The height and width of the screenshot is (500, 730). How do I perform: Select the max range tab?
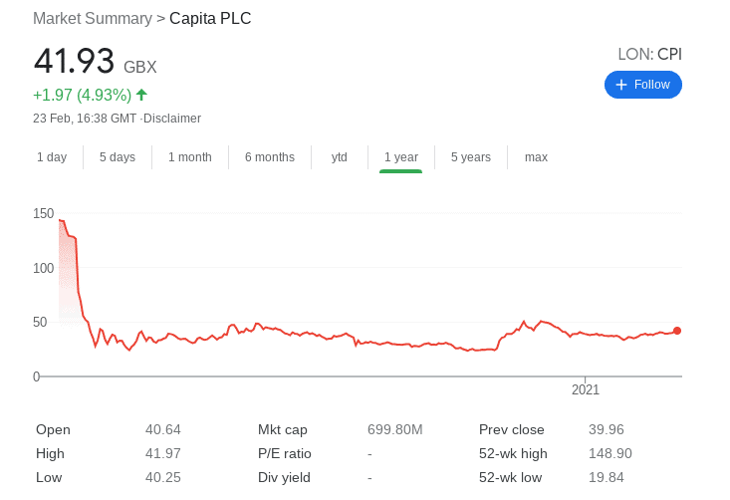click(x=536, y=157)
